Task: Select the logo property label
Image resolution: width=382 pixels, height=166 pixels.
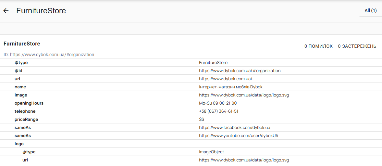Action: point(19,144)
